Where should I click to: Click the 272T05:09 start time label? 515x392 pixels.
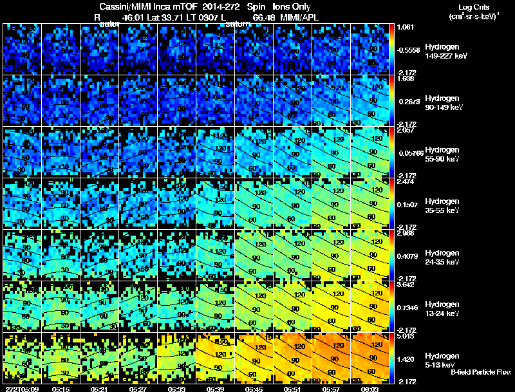[x=22, y=389]
